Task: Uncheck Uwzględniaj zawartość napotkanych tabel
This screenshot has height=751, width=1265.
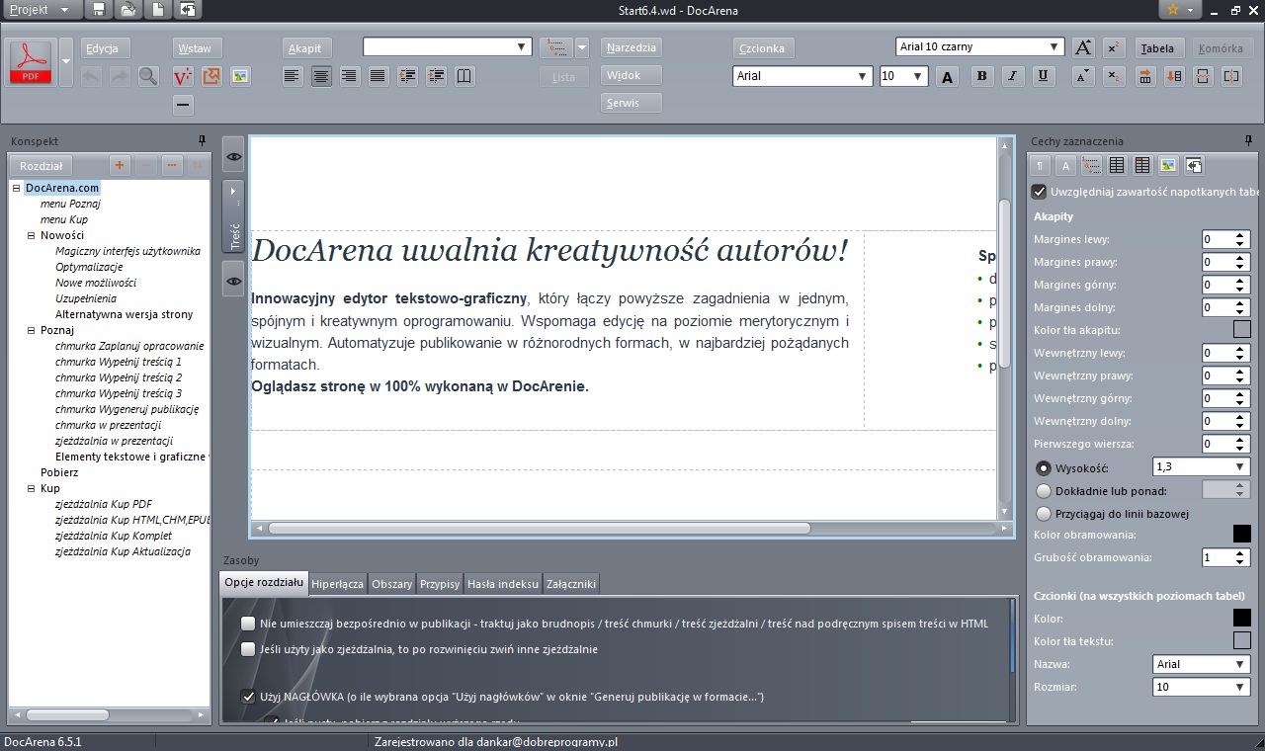Action: (x=1039, y=192)
